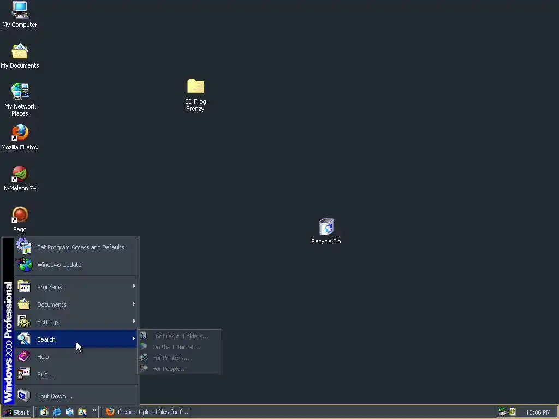Select the 3D Frog Frenzy folder
This screenshot has height=419, width=559.
click(195, 95)
